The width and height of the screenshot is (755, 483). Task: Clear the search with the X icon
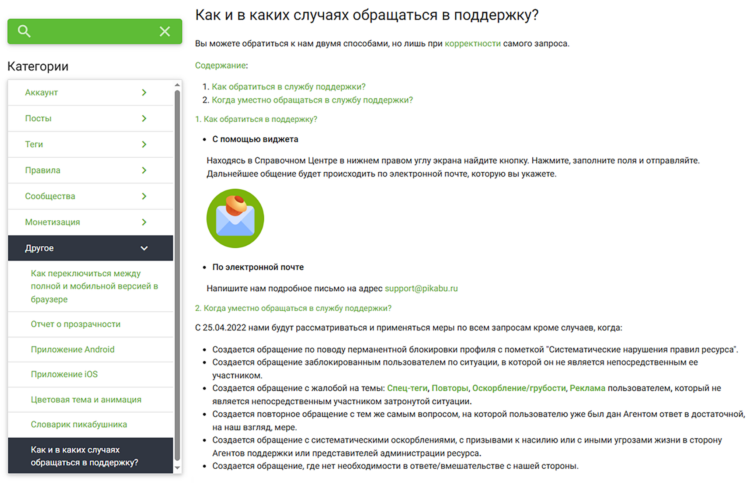[165, 31]
